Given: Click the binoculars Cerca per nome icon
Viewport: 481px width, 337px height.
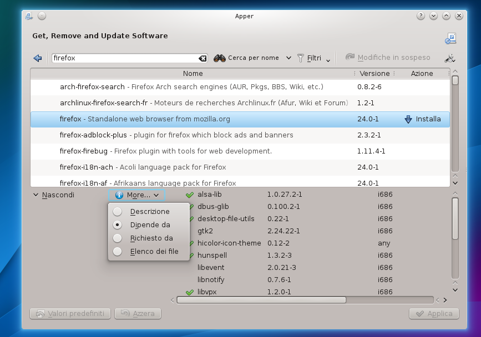Looking at the screenshot, I should pos(220,58).
